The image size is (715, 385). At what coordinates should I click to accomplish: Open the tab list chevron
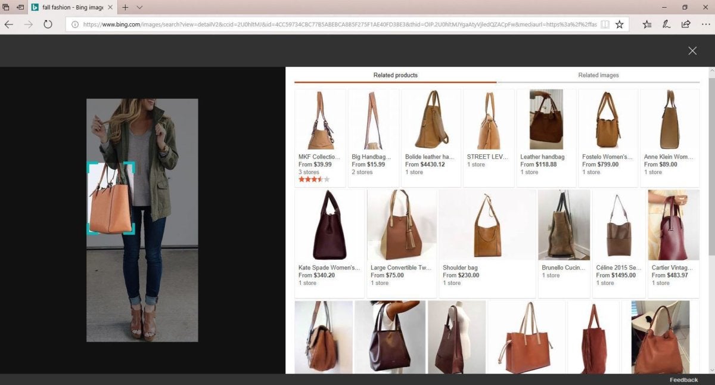(x=139, y=7)
